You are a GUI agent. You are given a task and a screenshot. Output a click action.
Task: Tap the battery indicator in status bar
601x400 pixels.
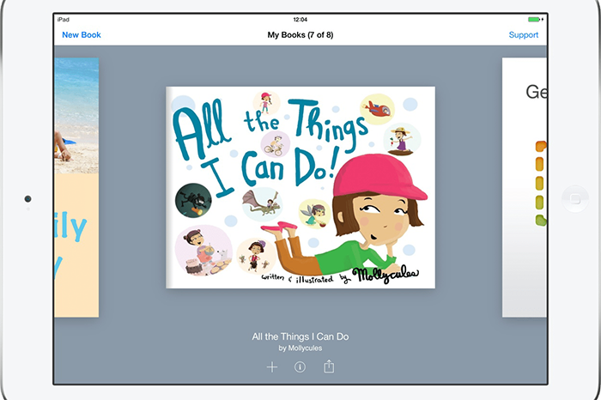(535, 19)
